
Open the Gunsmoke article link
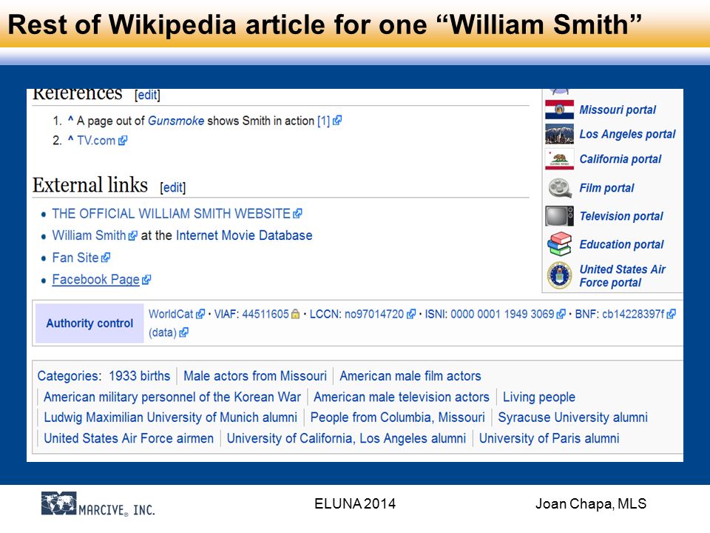point(176,121)
